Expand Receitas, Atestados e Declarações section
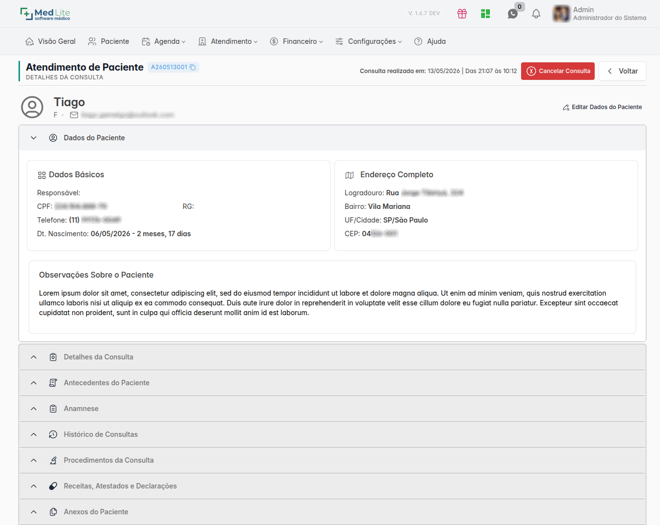This screenshot has width=660, height=525. [x=332, y=486]
